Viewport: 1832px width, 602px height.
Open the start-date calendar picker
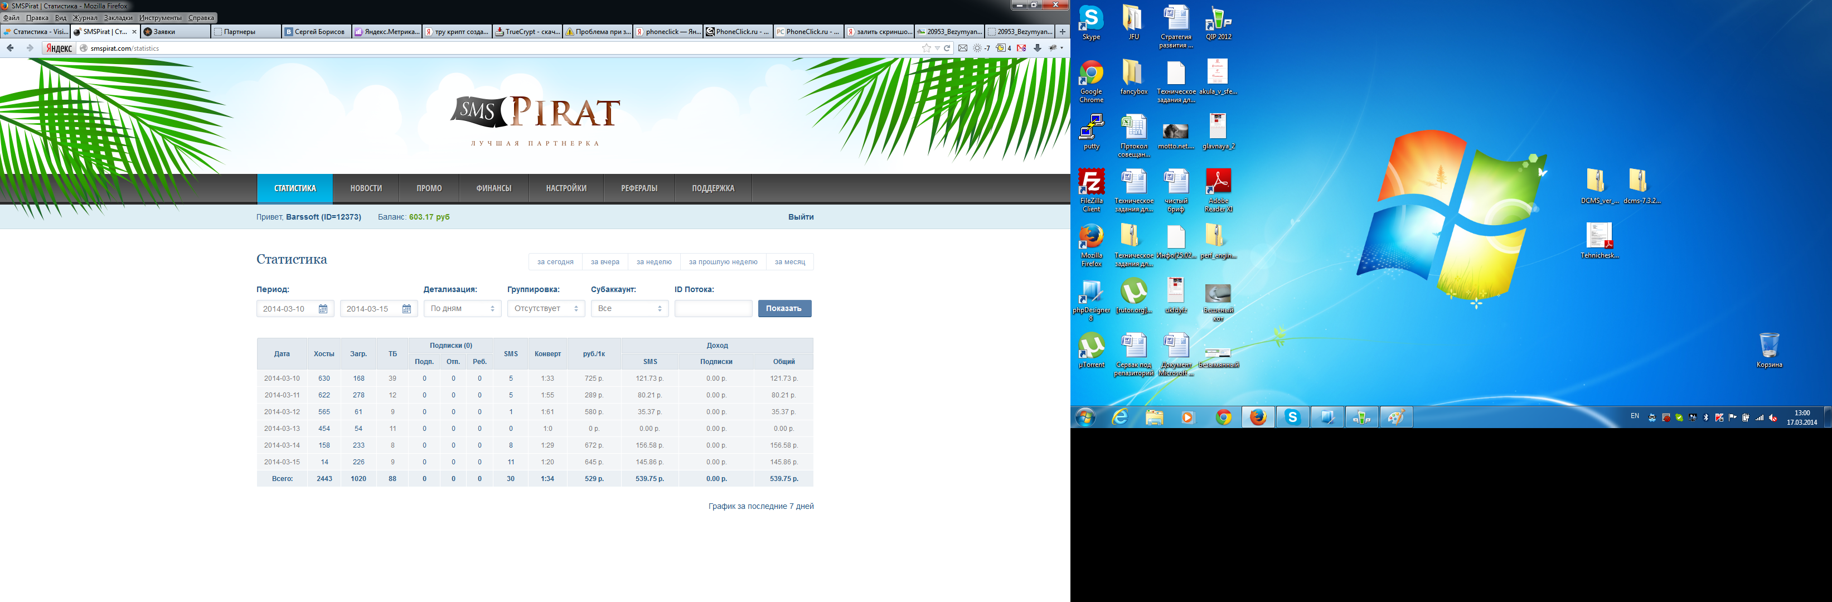click(x=323, y=308)
